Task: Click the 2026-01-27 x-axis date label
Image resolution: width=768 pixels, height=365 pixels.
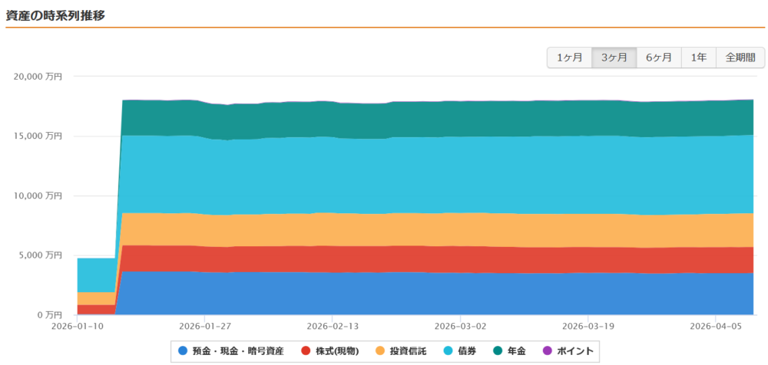Action: coord(204,325)
